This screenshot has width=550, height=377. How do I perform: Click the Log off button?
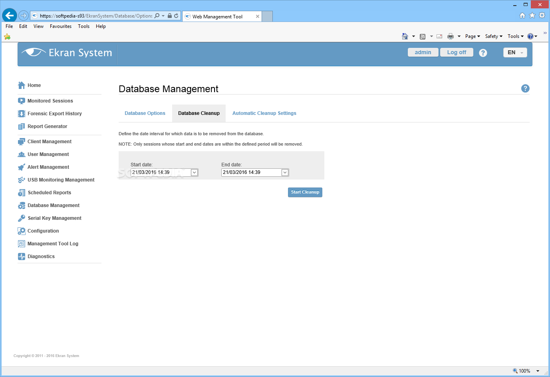tap(457, 52)
